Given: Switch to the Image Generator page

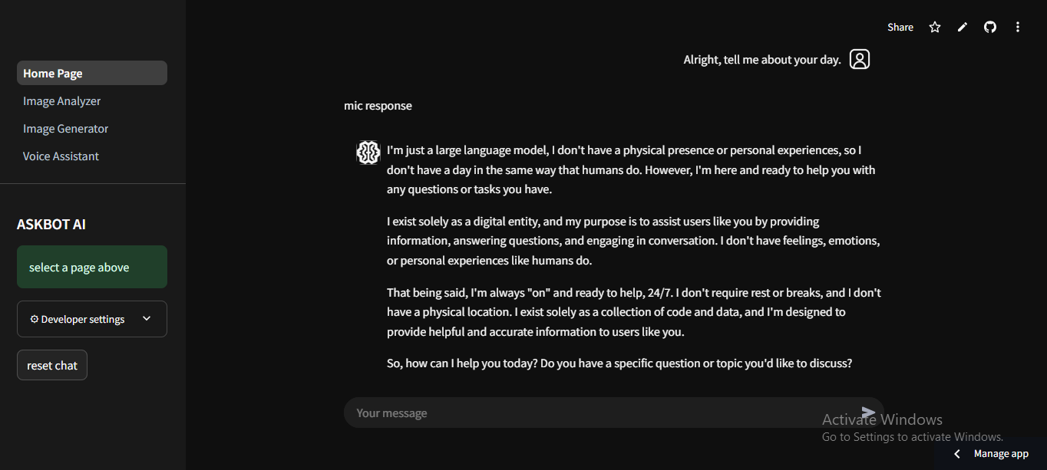Looking at the screenshot, I should (x=66, y=129).
